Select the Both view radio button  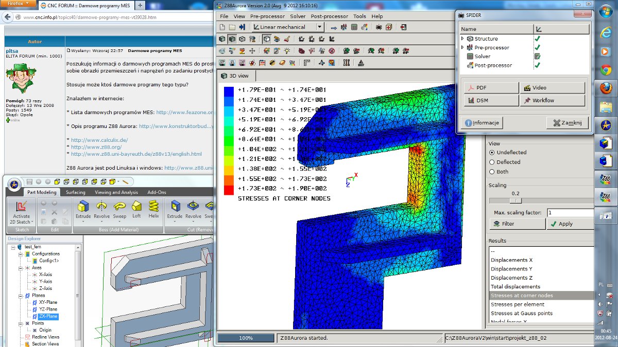point(492,172)
